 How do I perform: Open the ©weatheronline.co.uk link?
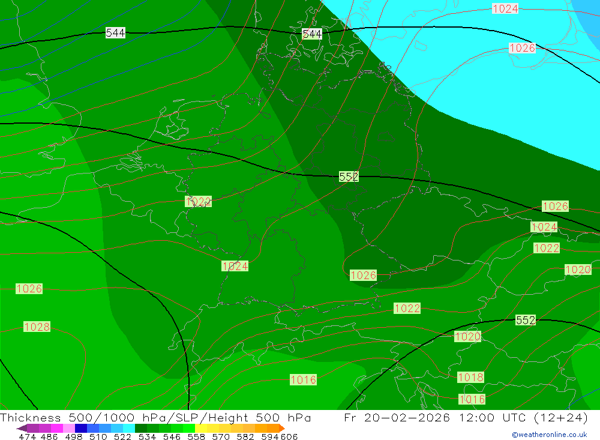pyautogui.click(x=550, y=435)
